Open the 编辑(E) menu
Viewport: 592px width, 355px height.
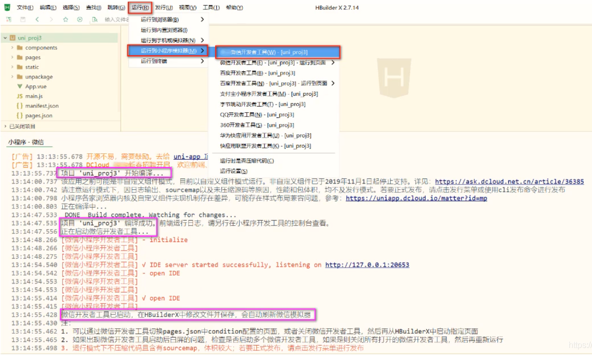click(x=48, y=8)
